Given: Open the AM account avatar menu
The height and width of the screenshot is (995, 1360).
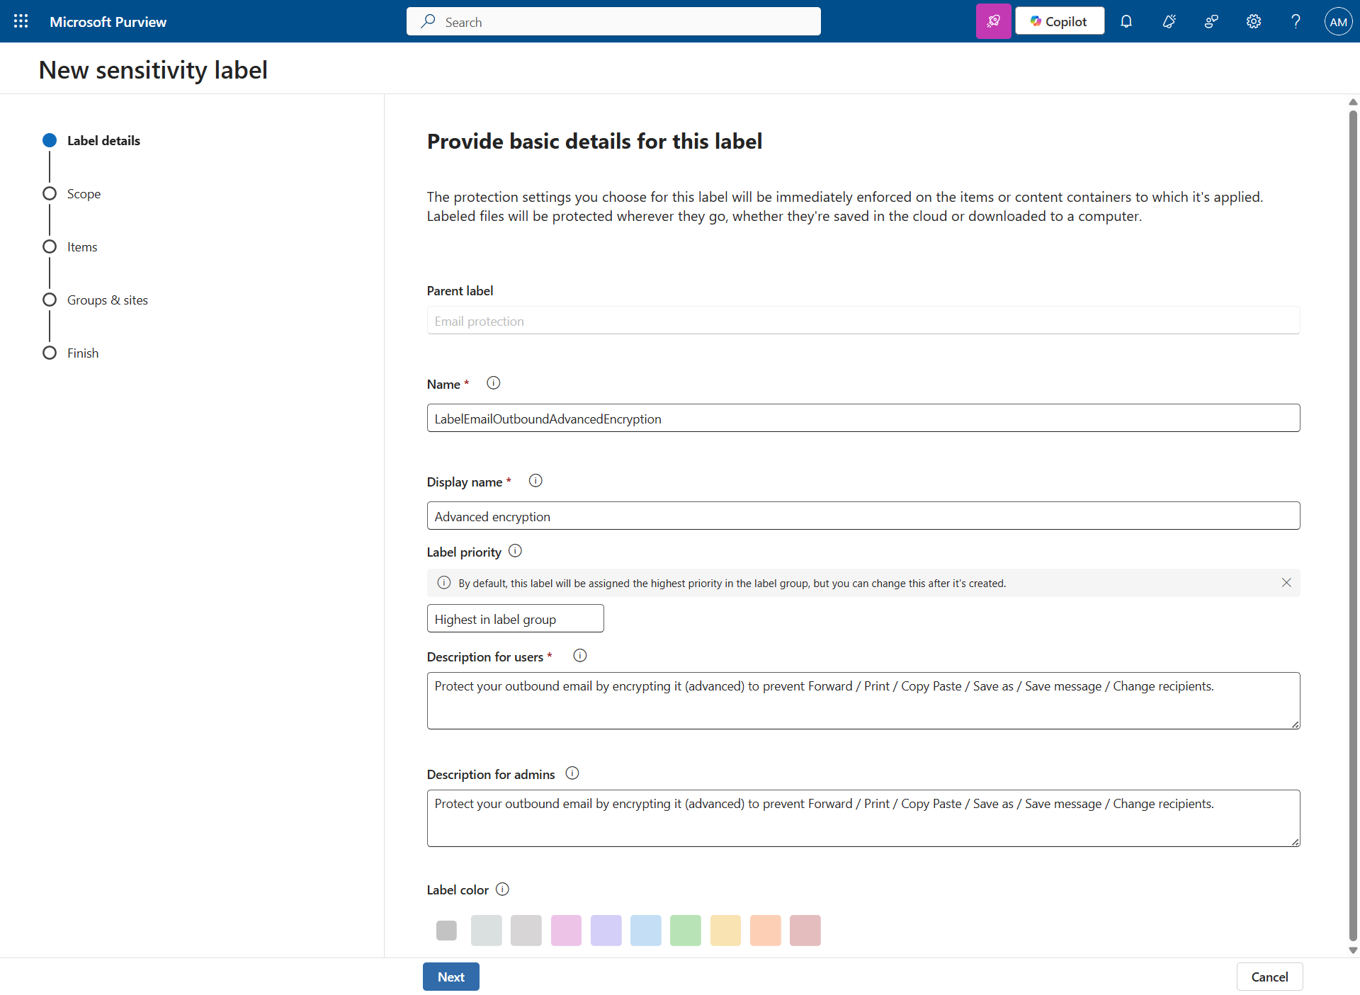Looking at the screenshot, I should pyautogui.click(x=1338, y=21).
